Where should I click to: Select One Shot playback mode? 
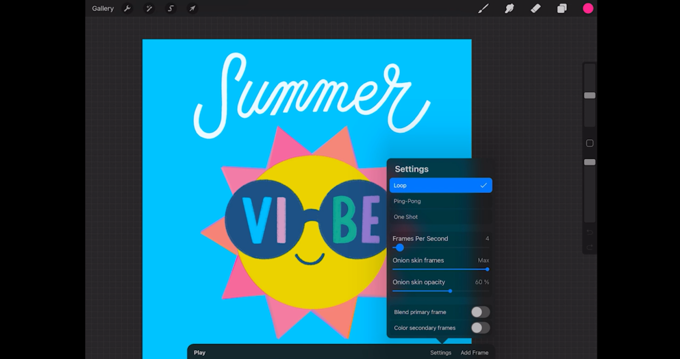pos(441,217)
